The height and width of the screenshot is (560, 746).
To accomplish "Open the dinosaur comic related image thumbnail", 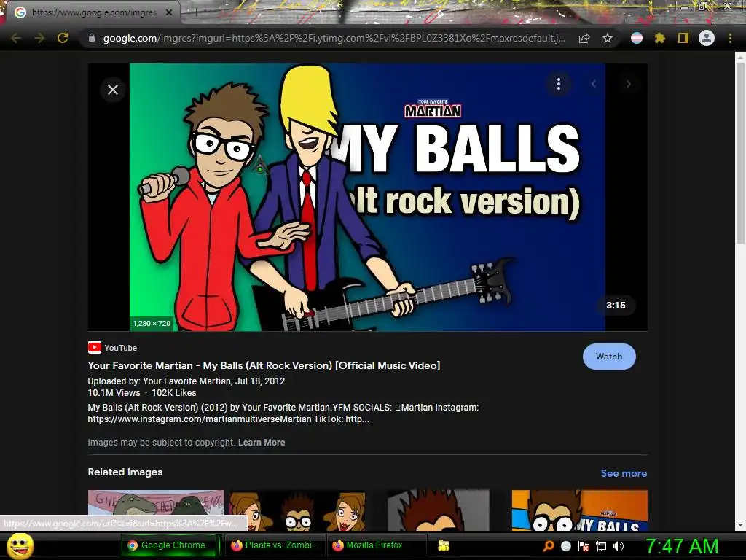I will pos(156,510).
